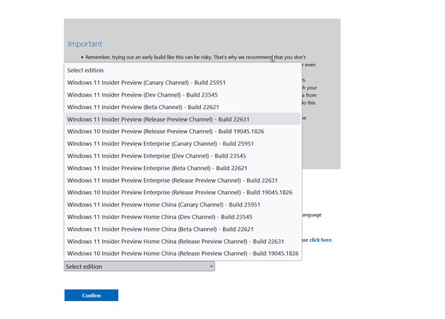Pick Windows 10 Home China Release Preview option
The width and height of the screenshot is (445, 319).
[x=182, y=253]
